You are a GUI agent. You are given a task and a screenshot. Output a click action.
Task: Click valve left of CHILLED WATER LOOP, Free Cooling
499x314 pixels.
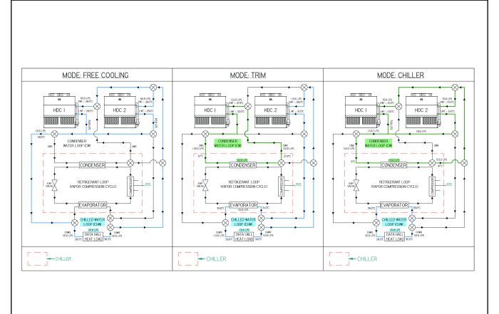(74, 223)
